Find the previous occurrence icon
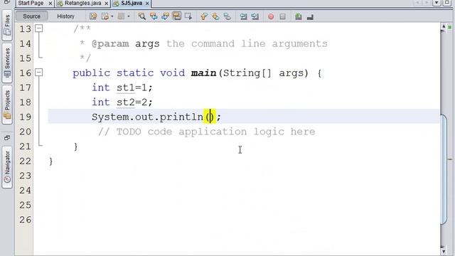The width and height of the screenshot is (455, 256). point(154,16)
